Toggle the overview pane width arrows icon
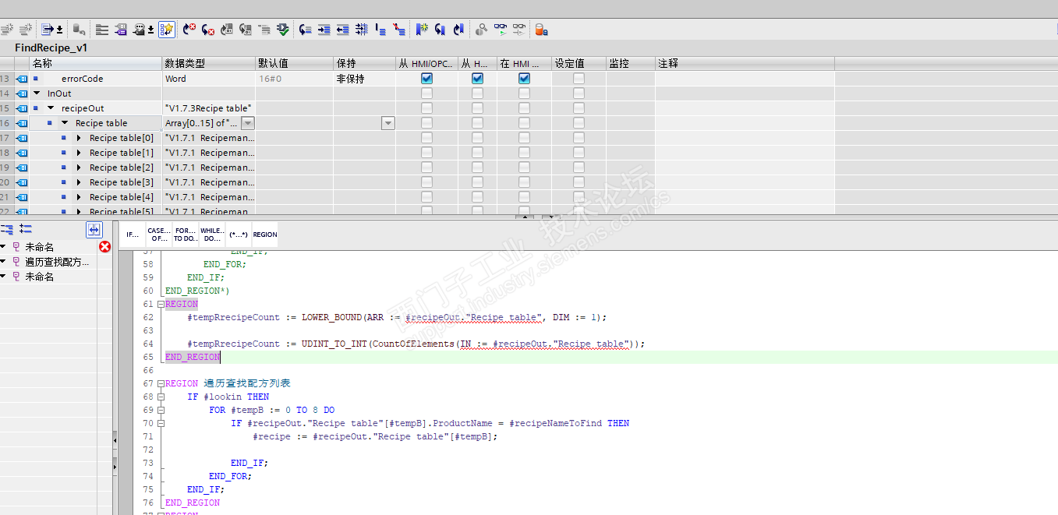Viewport: 1058px width, 515px height. click(x=94, y=229)
